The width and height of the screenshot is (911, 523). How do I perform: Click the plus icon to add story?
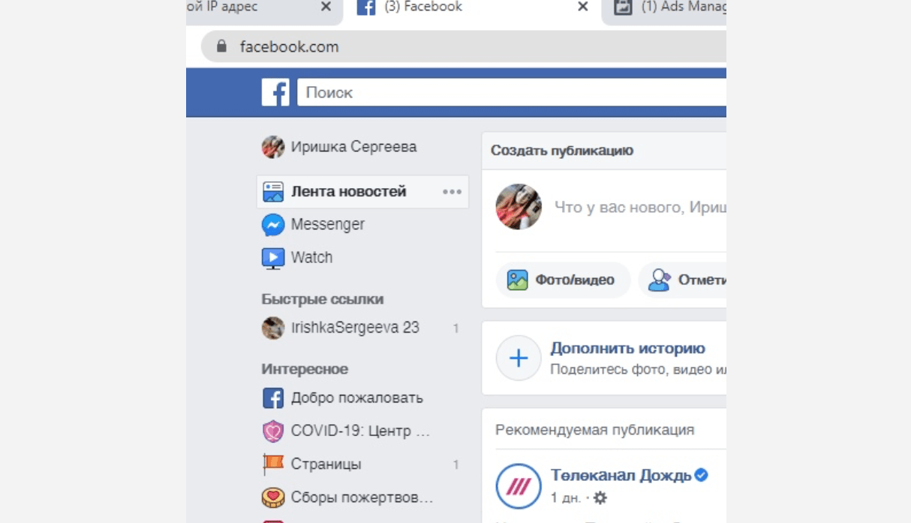pos(519,358)
